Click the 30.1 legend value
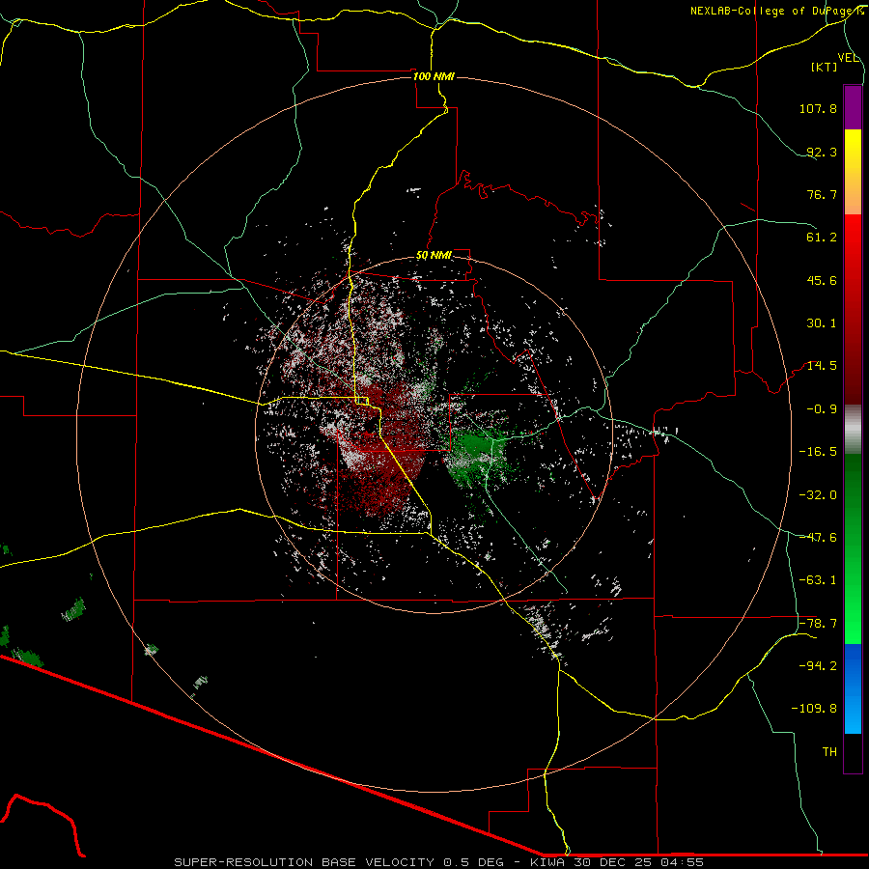Image resolution: width=869 pixels, height=869 pixels. click(x=822, y=323)
